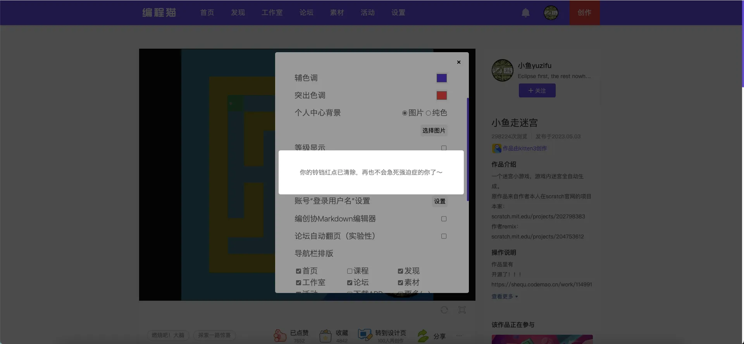This screenshot has width=744, height=344.
Task: Open the 小鱼yuzifu author name
Action: [534, 66]
